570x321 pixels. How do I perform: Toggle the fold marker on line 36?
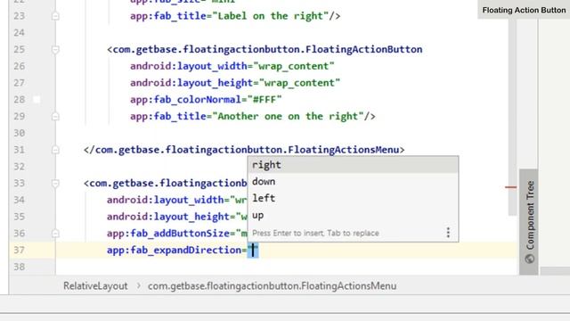click(x=55, y=234)
